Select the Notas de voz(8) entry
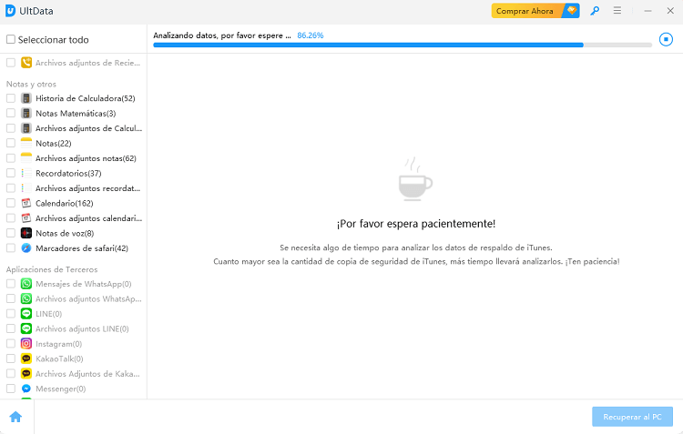Screen dimensions: 683x434 65,233
